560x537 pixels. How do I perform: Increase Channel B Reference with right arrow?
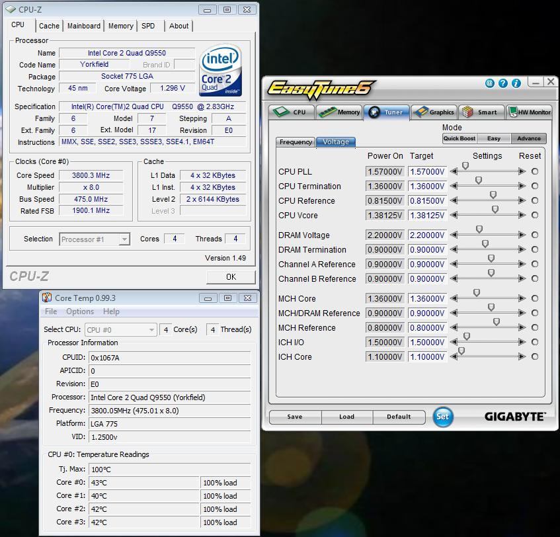(x=522, y=278)
